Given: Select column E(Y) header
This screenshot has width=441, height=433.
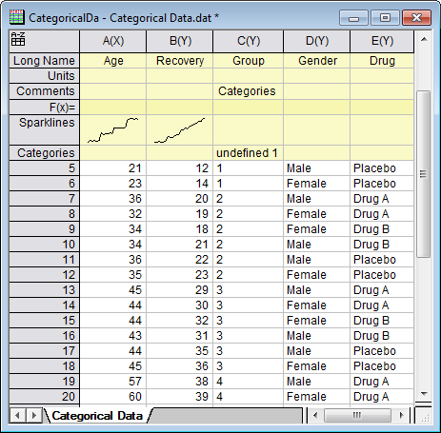Looking at the screenshot, I should coord(382,41).
